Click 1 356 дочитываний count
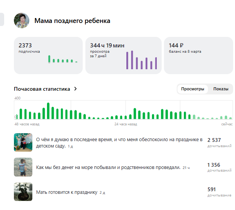The height and width of the screenshot is (210, 235). click(220, 167)
